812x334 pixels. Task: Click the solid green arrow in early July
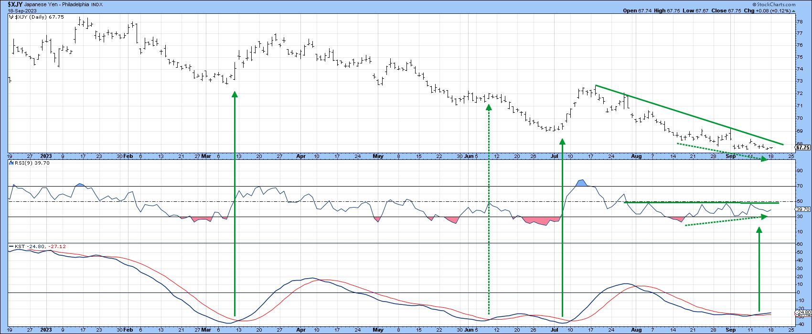coord(562,224)
